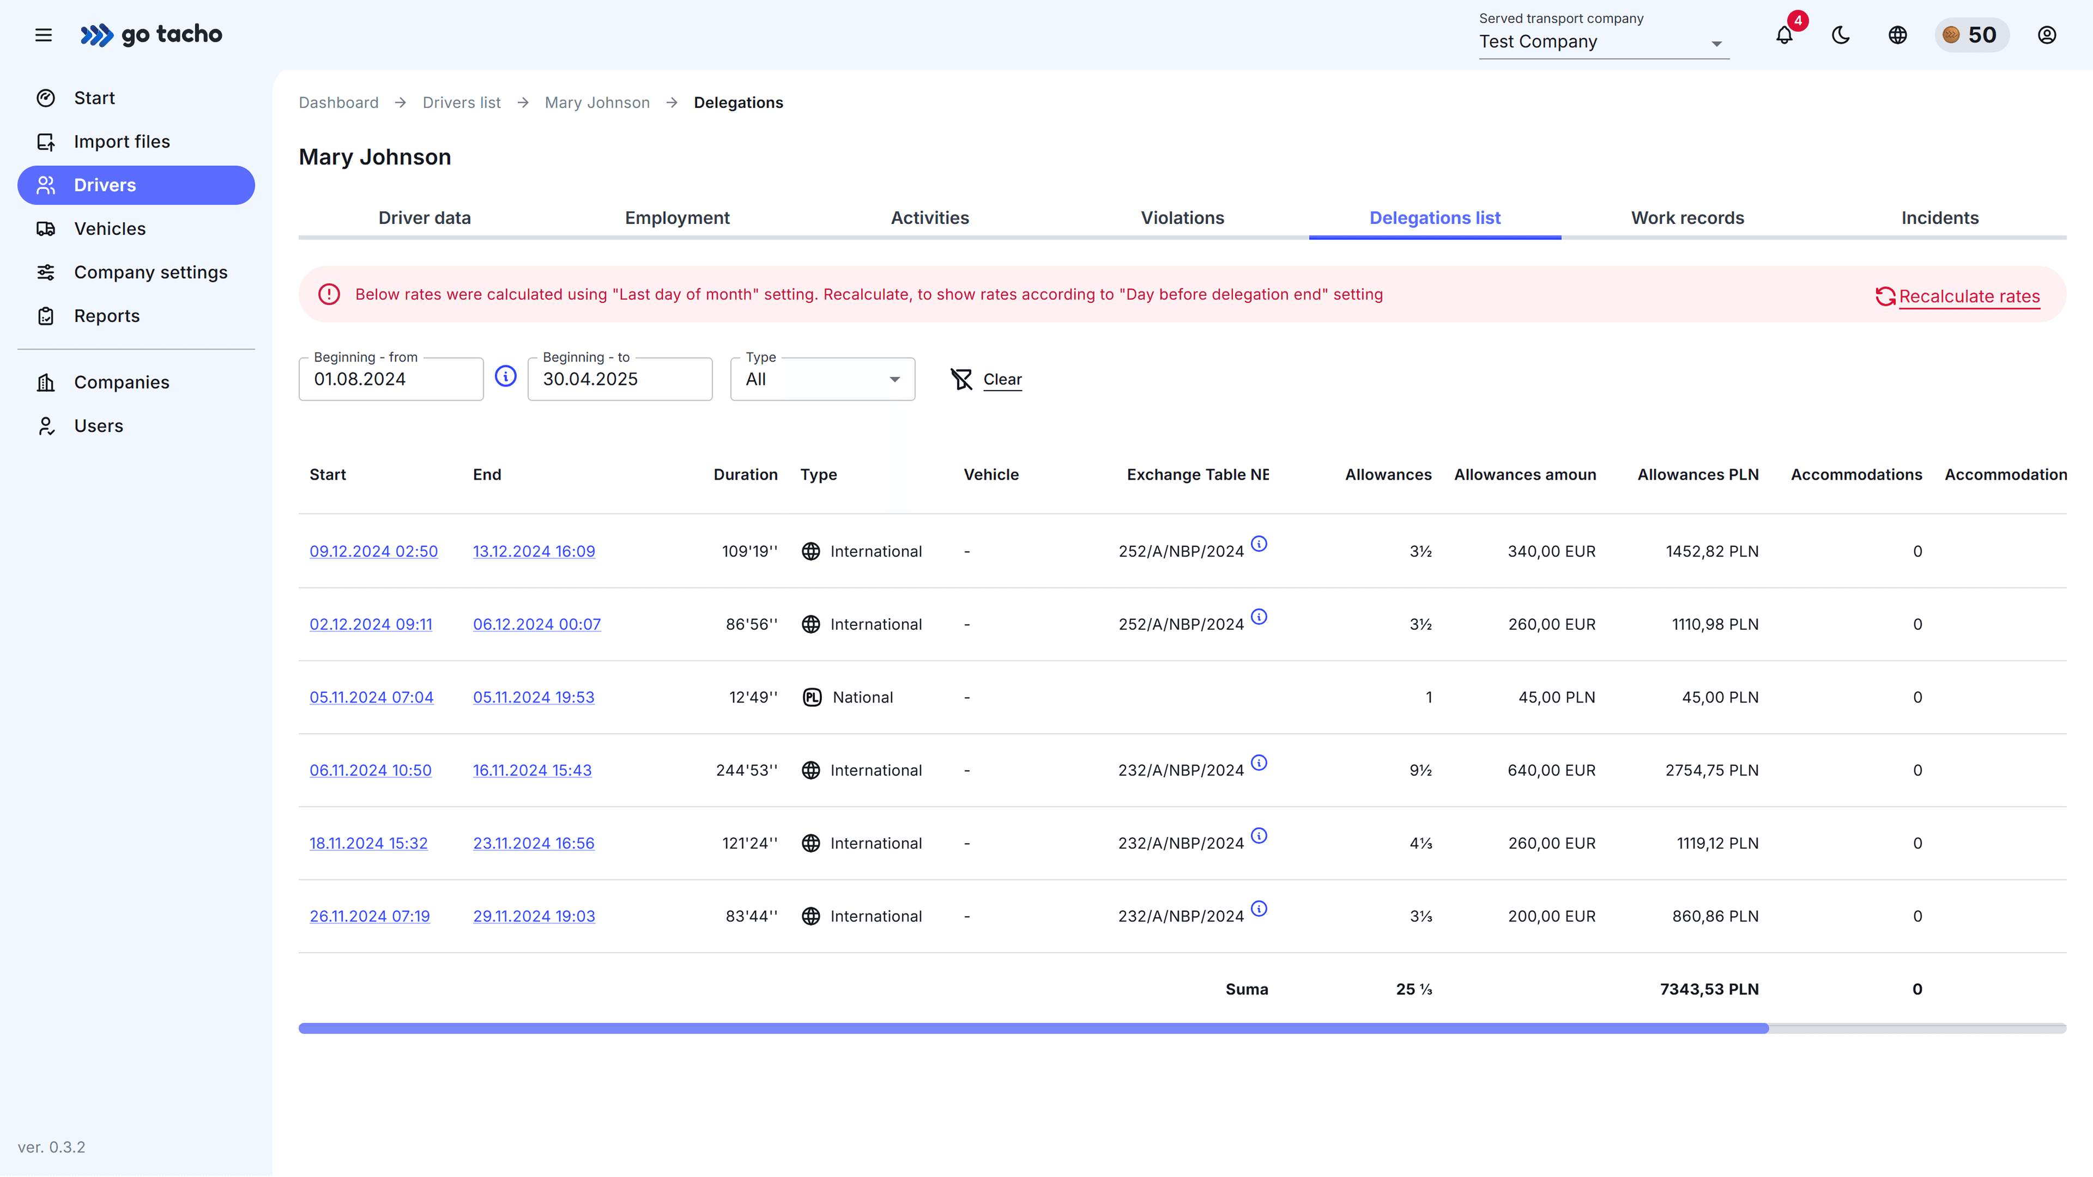This screenshot has height=1177, width=2093.
Task: Select Drivers in sidebar
Action: click(x=136, y=185)
